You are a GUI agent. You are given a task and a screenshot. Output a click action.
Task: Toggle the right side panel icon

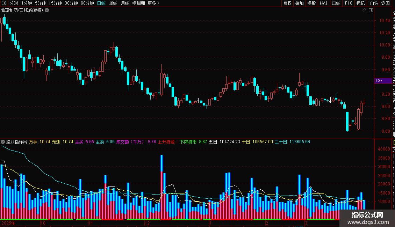point(371,10)
